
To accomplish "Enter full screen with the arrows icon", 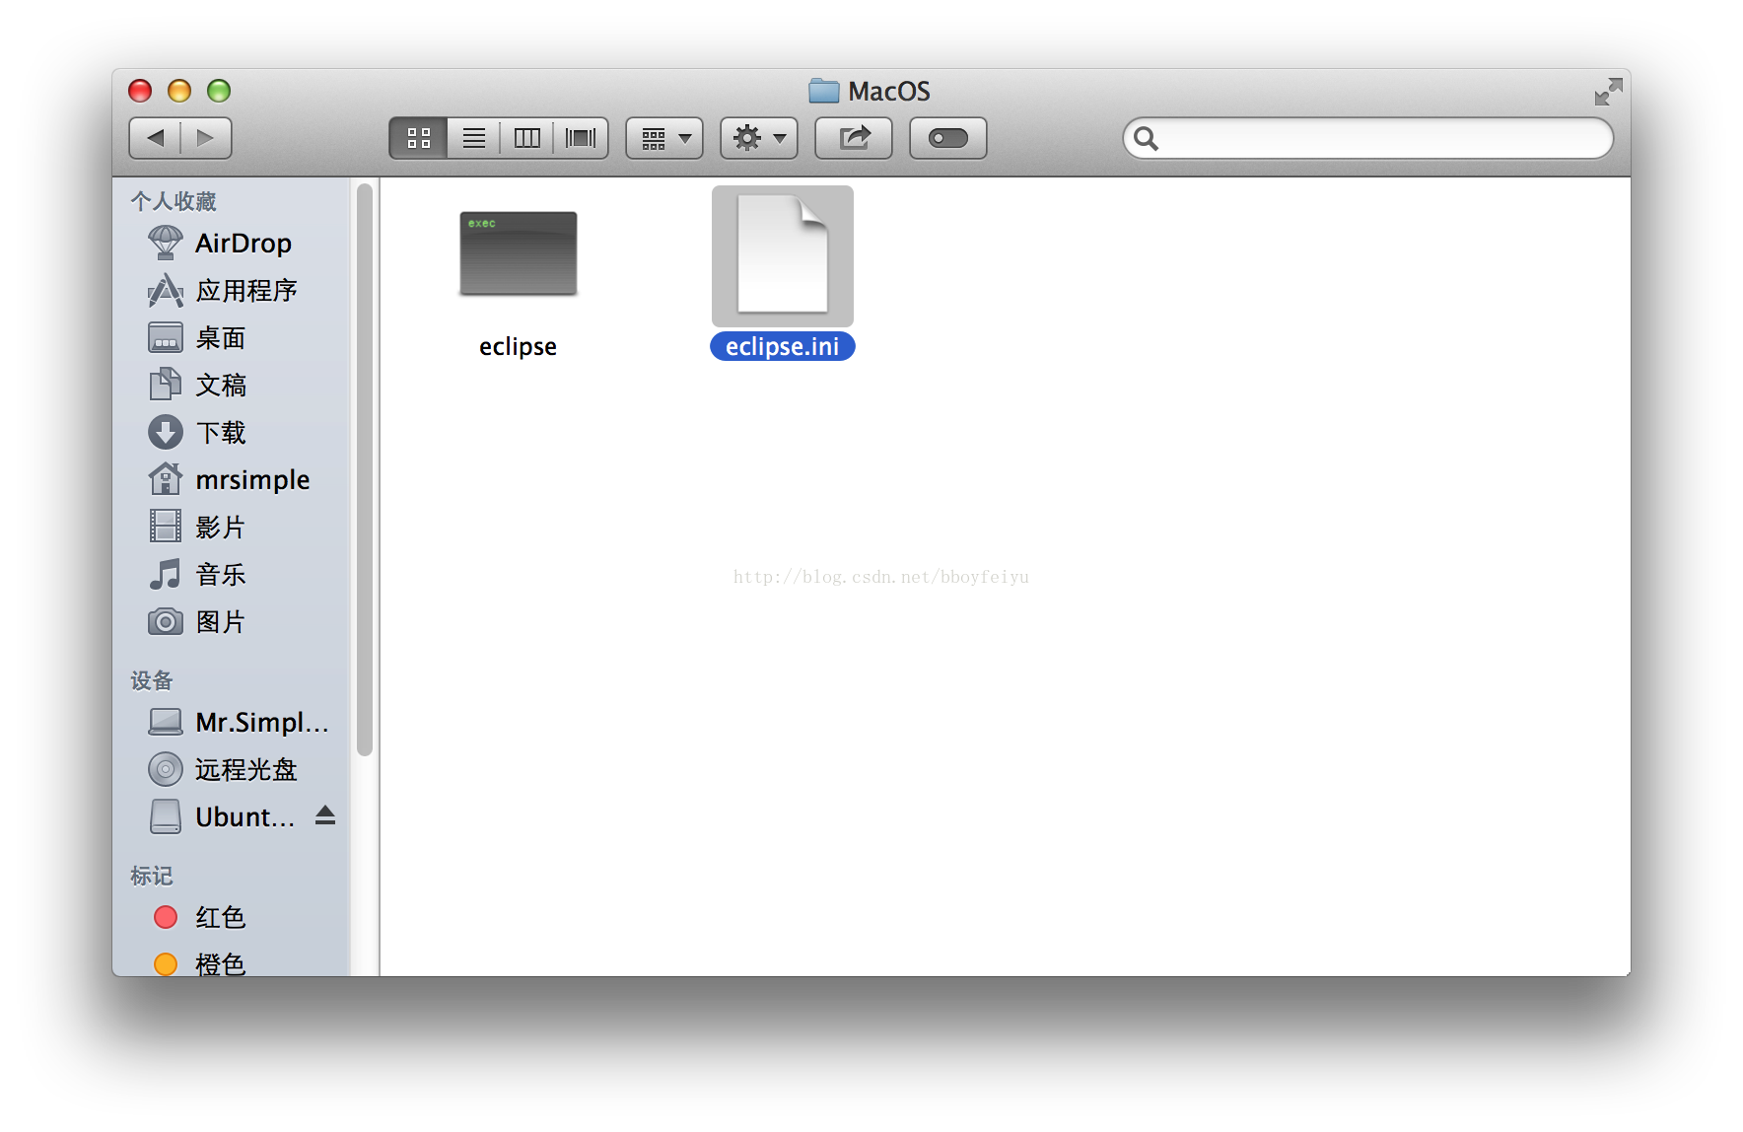I will click(1608, 92).
